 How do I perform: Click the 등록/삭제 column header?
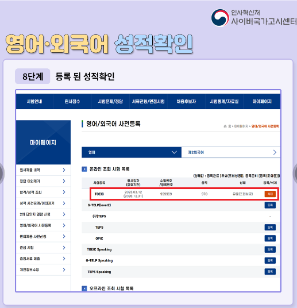click(x=270, y=183)
